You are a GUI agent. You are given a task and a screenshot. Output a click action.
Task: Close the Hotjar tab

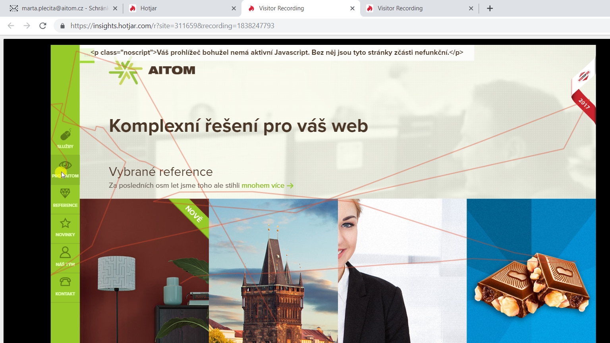[234, 8]
